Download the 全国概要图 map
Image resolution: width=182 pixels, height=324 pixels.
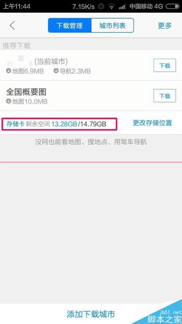point(165,96)
